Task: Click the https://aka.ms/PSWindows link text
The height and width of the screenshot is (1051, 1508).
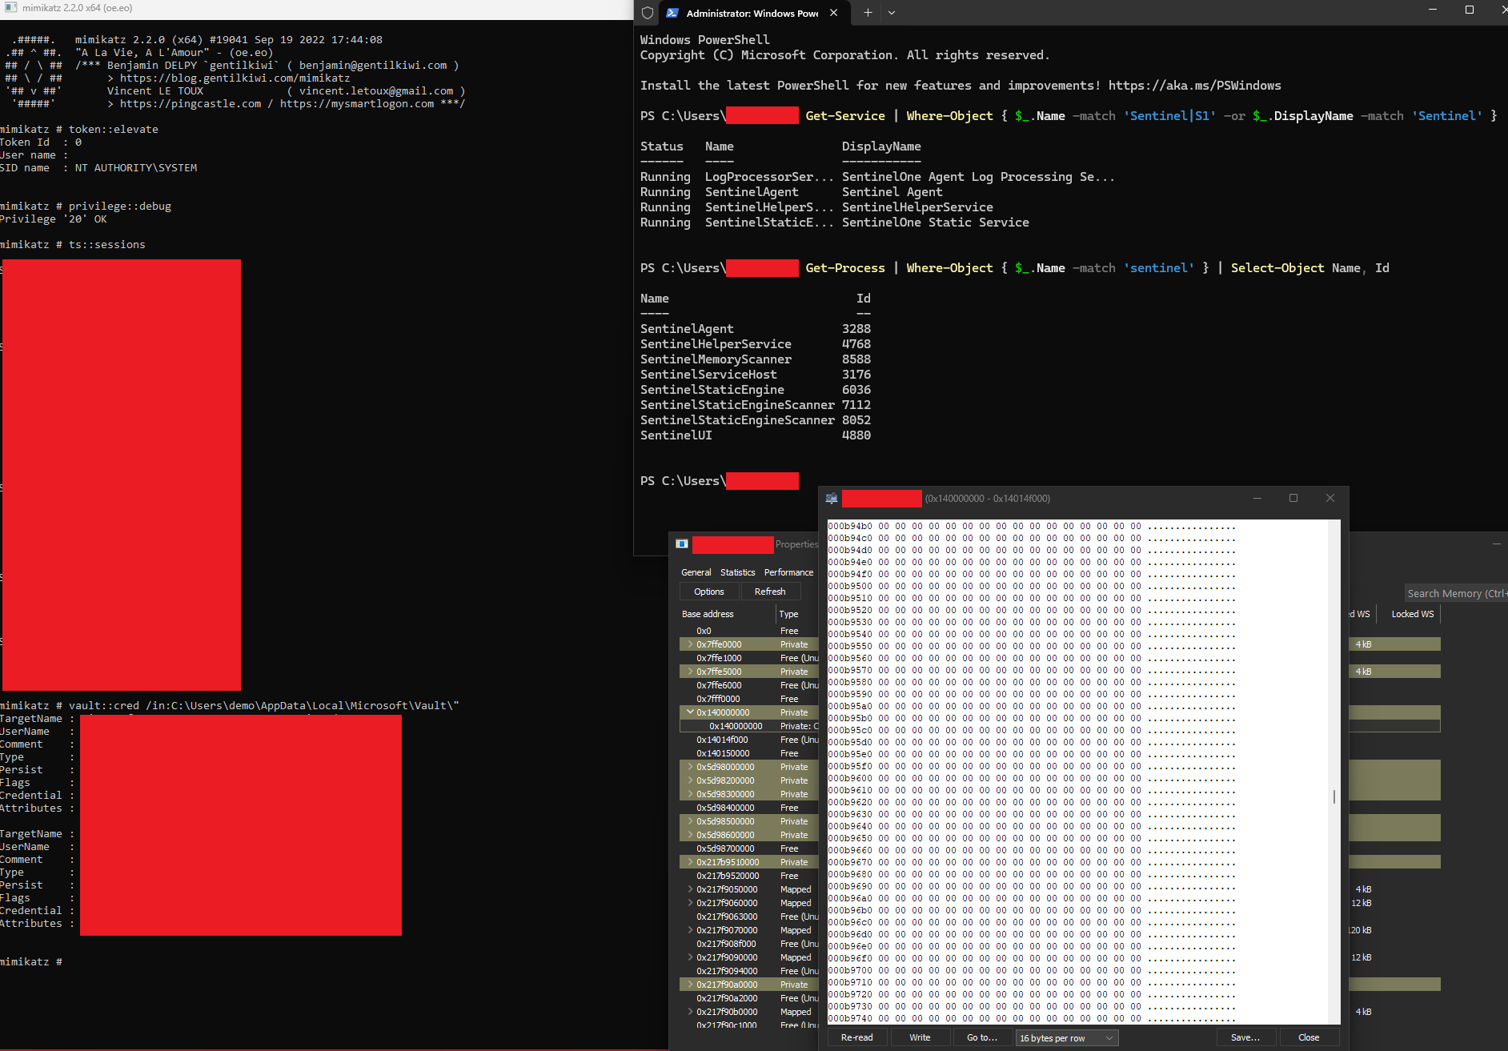Action: coord(1195,86)
